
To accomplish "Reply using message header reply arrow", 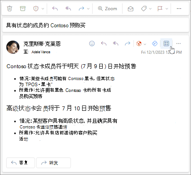I will click(x=104, y=44).
